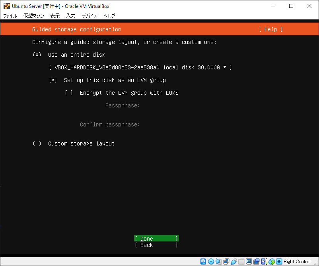Click the USB devices status icon
The width and height of the screenshot is (319, 266).
click(x=234, y=261)
